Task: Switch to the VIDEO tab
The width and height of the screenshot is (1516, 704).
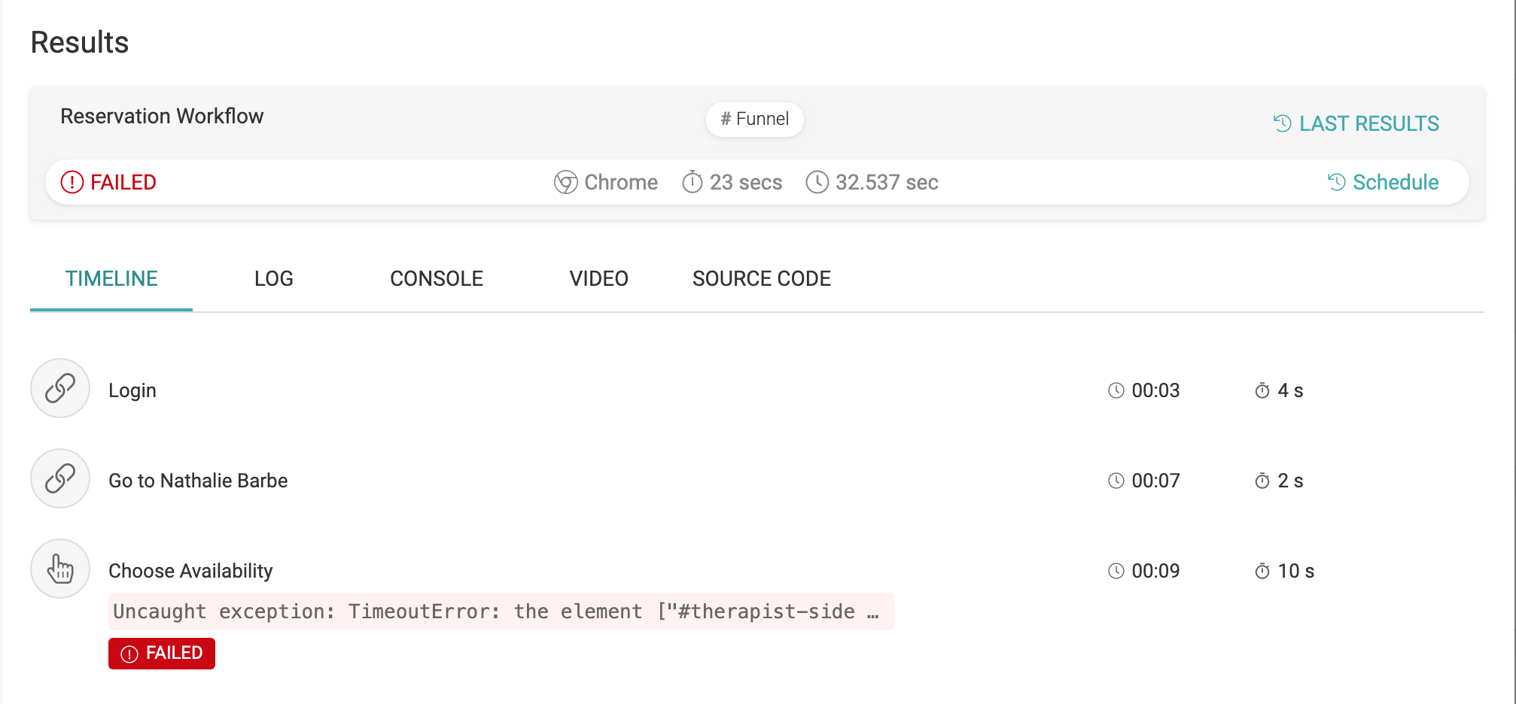Action: [x=598, y=278]
